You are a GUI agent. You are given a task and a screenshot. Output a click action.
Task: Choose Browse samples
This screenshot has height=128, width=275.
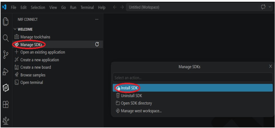pyautogui.click(x=57, y=75)
